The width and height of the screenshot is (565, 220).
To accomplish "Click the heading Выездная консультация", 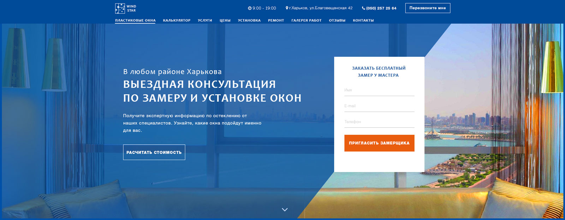I will click(200, 84).
